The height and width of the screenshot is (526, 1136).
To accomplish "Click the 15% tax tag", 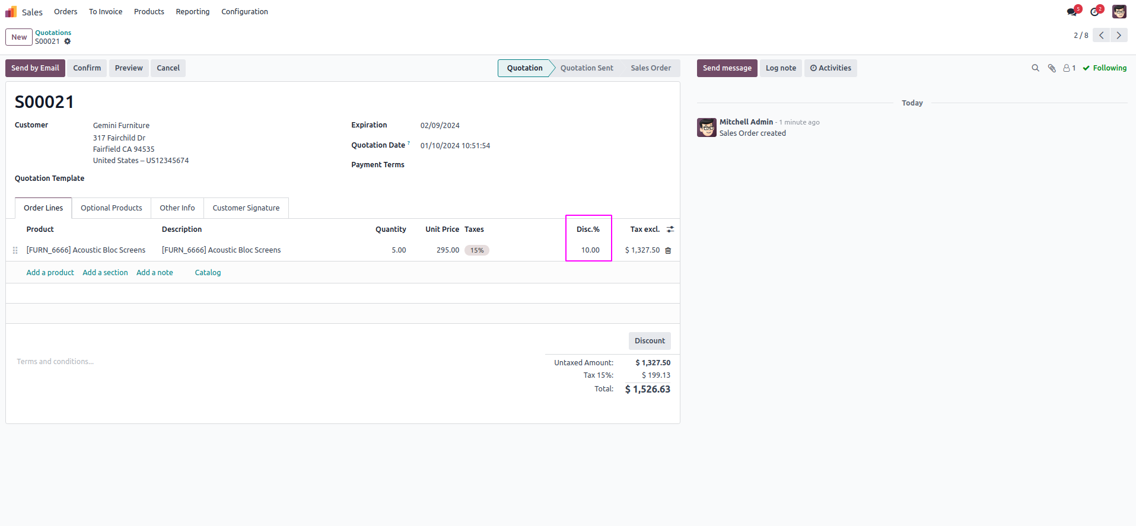I will pos(477,250).
